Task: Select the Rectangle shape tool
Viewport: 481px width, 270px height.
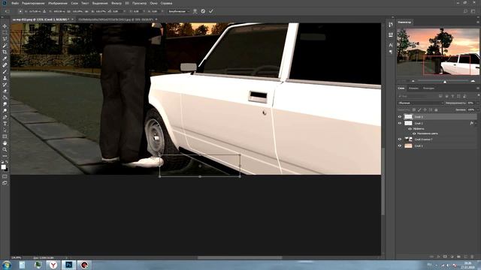Action: tap(5, 136)
